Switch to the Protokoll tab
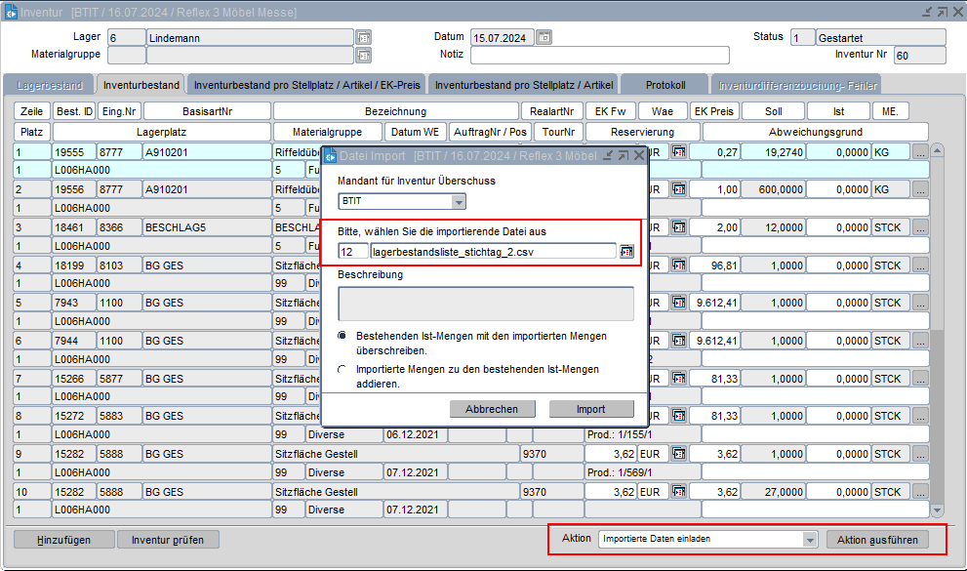Screen dimensions: 967x571 click(x=665, y=85)
